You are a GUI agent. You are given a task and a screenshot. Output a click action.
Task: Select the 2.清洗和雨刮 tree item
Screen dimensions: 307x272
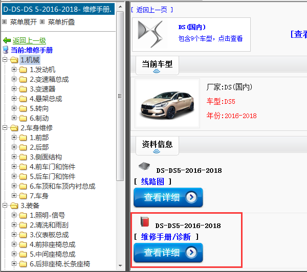49,225
